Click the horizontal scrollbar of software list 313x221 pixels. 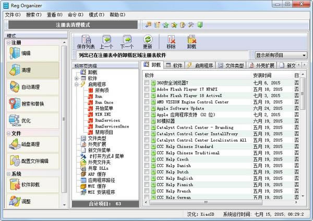206,202
